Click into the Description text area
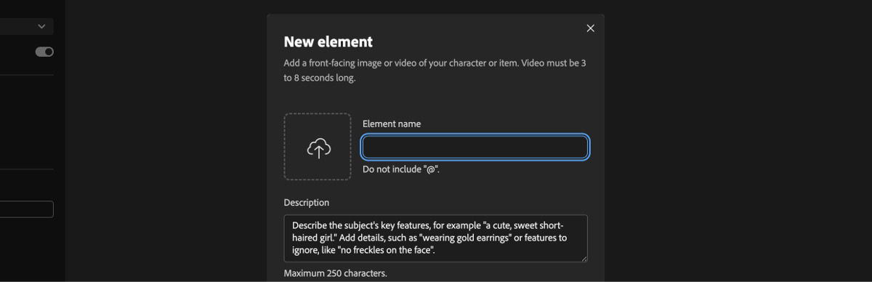Viewport: 872px width, 282px height. click(435, 238)
